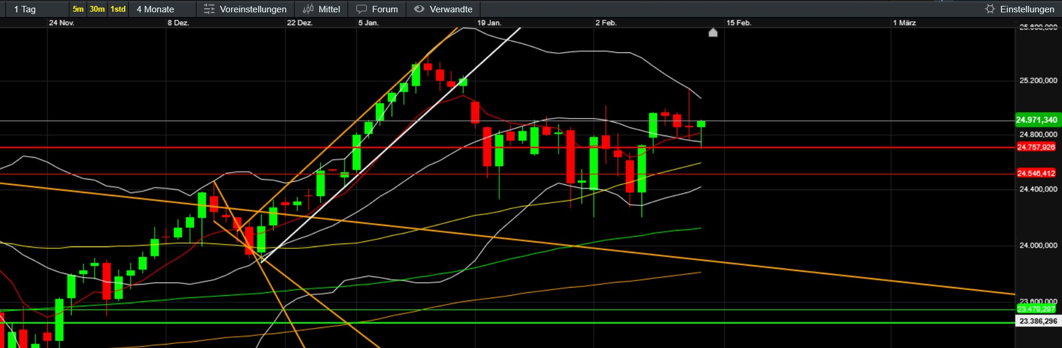Viewport: 1062px width, 348px height.
Task: Click the red 24.757,926 price level label
Action: [1036, 147]
